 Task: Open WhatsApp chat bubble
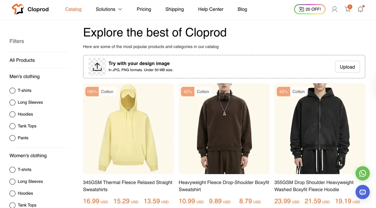(x=362, y=173)
